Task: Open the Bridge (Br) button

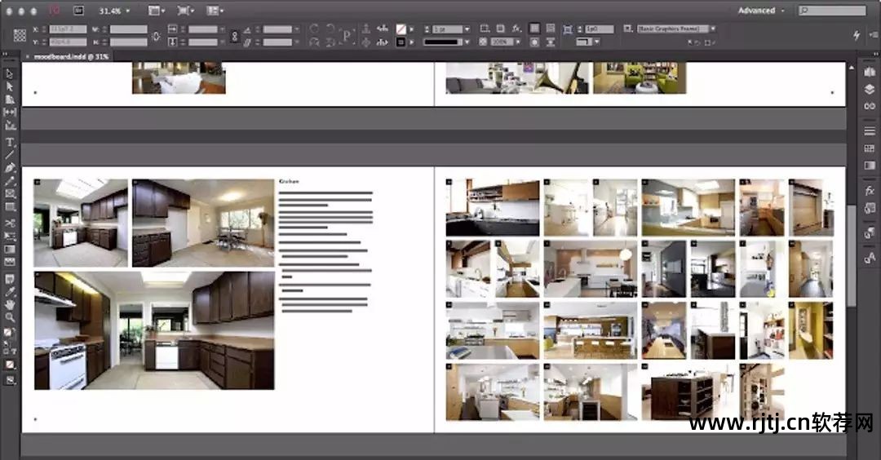Action: click(78, 11)
